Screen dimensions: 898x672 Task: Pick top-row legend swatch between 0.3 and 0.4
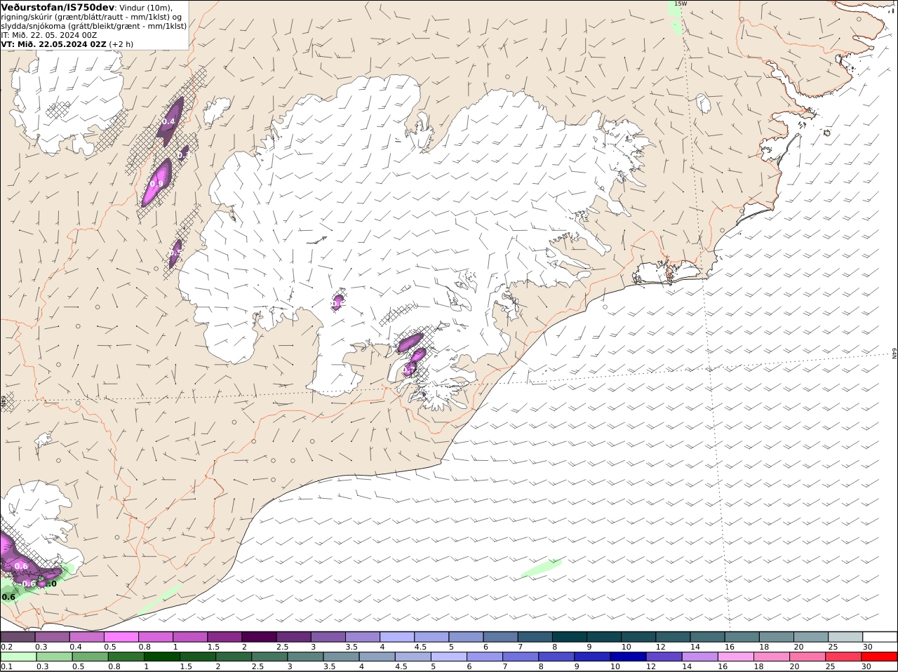(x=52, y=637)
